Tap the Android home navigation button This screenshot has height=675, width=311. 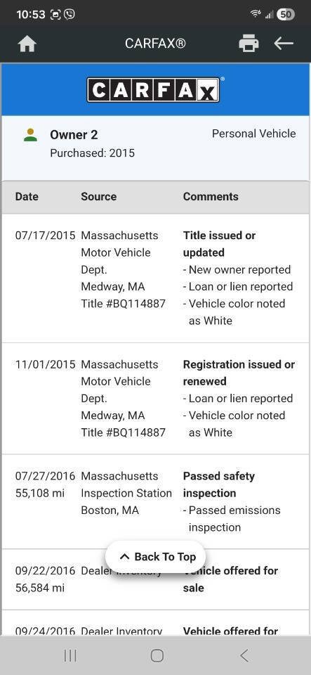pos(157,655)
